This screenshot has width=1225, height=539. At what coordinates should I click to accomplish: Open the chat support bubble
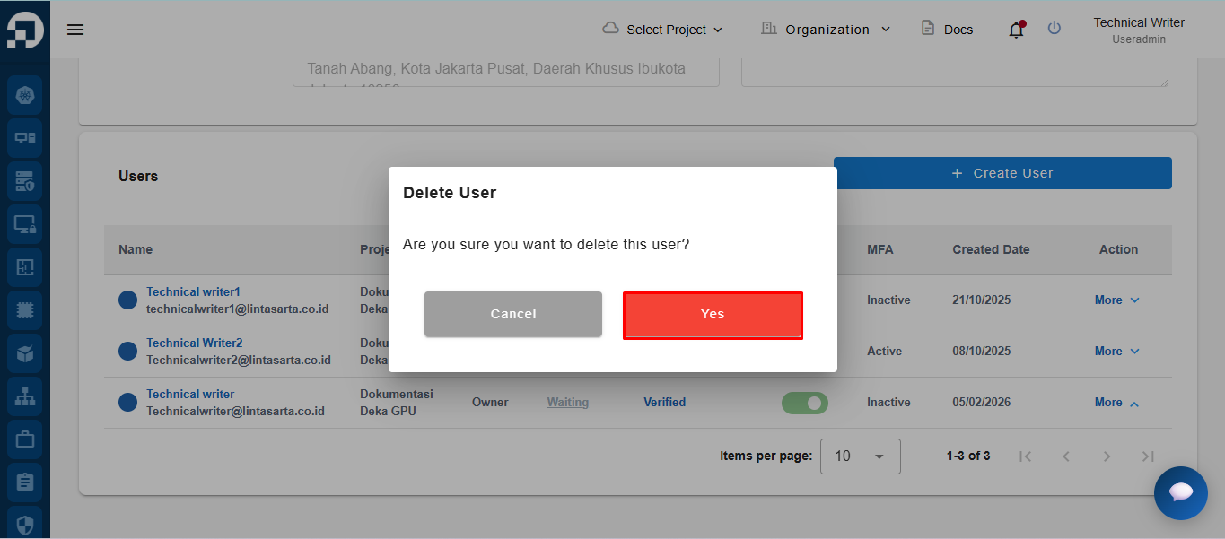click(1180, 492)
